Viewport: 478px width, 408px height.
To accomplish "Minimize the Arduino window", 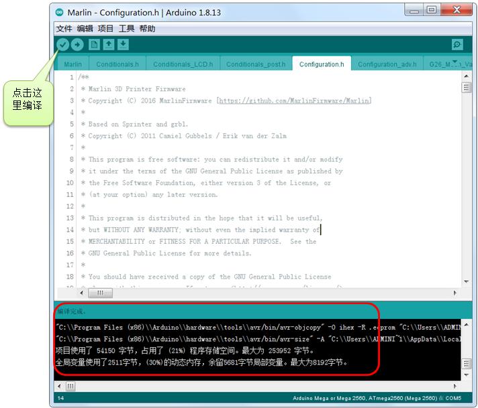I will 414,10.
